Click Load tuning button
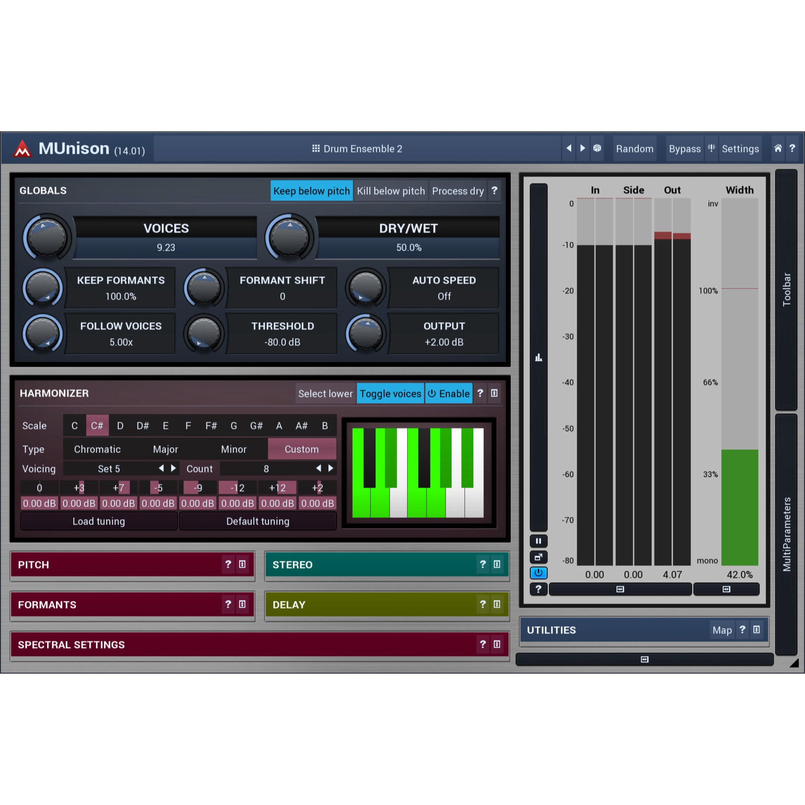This screenshot has height=805, width=805. tap(99, 521)
